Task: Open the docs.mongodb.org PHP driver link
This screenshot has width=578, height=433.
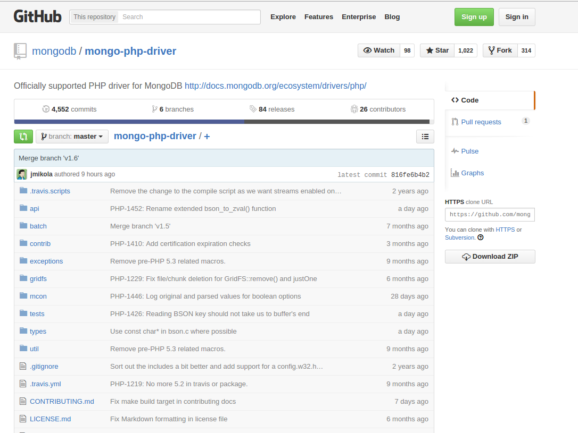Action: point(275,86)
